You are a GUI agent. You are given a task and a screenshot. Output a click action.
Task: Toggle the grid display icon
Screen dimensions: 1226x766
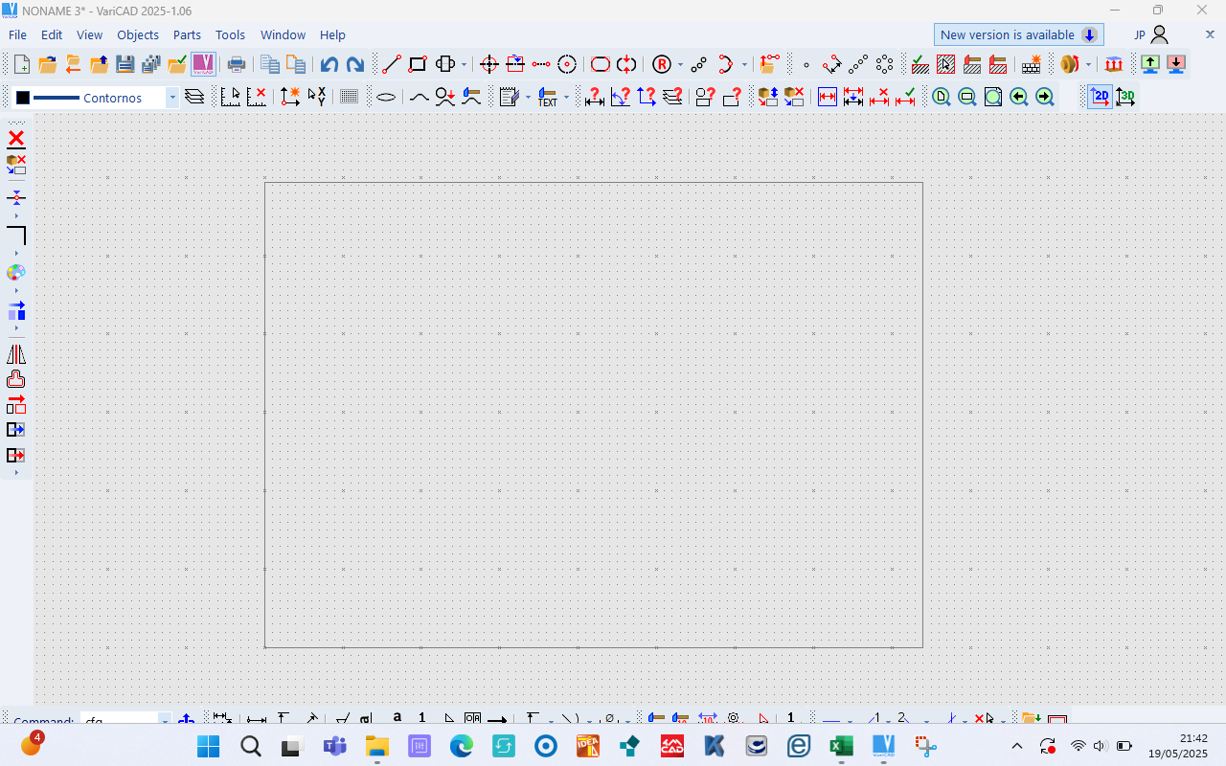click(350, 97)
